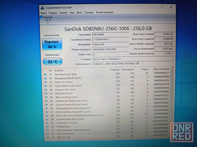This screenshot has width=197, height=147.
Task: Click status icon of Drive Power Cycle Count row
Action: (46, 86)
